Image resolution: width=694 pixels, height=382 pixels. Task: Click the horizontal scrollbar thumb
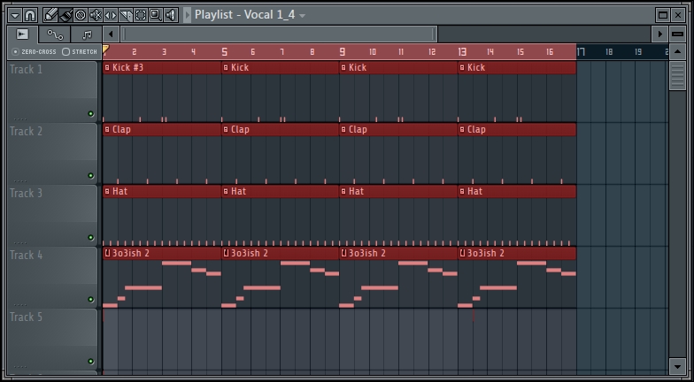point(279,34)
